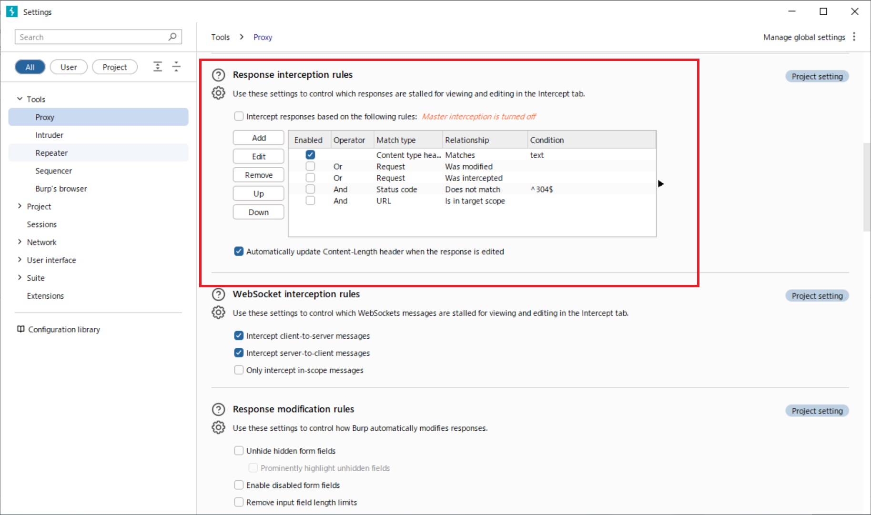Click the Edit rule button
Viewport: 871px width, 515px height.
pyautogui.click(x=259, y=156)
